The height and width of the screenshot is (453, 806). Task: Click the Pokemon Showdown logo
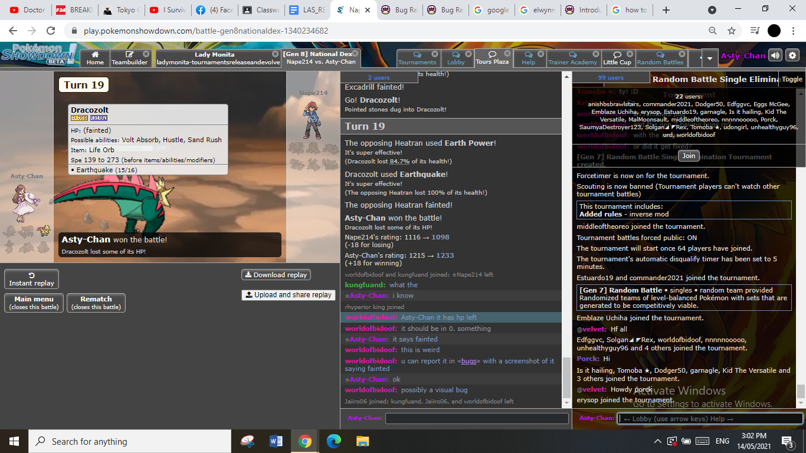tap(39, 54)
